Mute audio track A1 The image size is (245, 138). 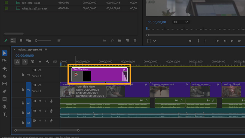coord(40,101)
